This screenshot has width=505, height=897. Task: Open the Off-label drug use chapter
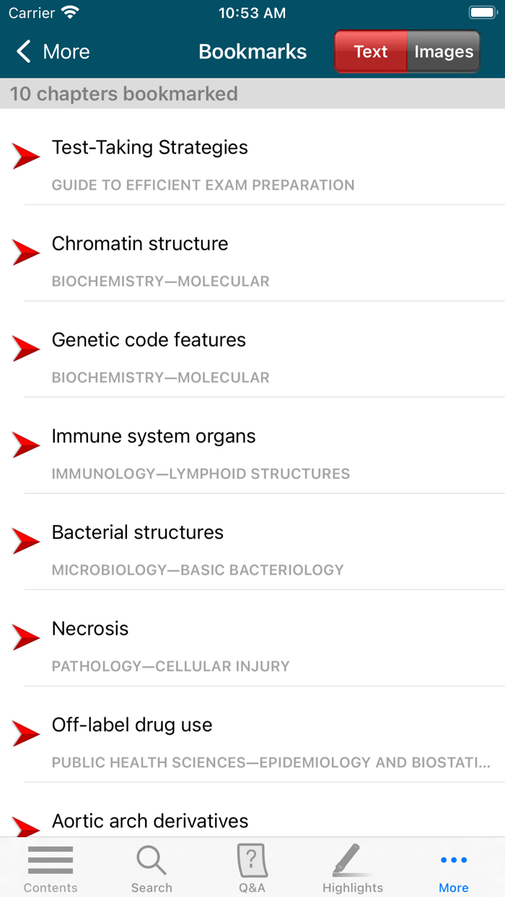tap(131, 725)
